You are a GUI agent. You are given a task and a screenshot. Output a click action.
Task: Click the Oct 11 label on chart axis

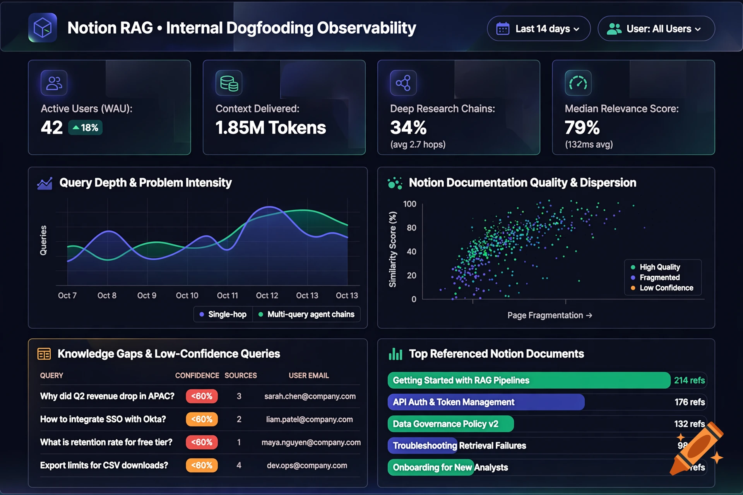click(227, 295)
